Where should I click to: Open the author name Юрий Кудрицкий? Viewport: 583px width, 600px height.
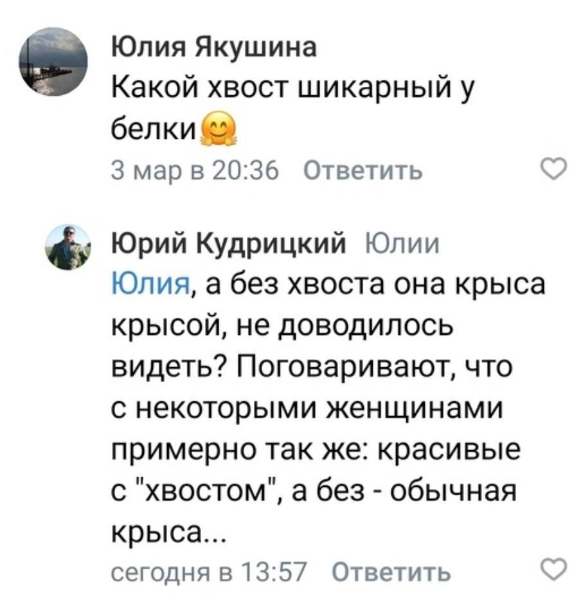pyautogui.click(x=230, y=245)
